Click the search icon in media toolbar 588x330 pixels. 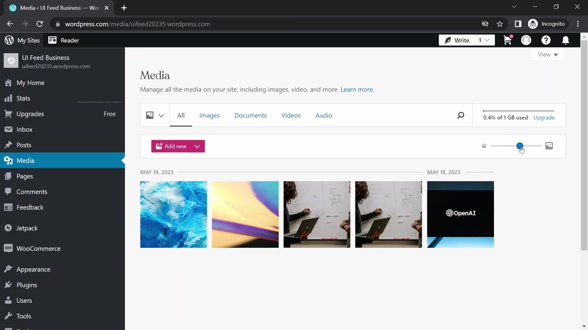(461, 115)
